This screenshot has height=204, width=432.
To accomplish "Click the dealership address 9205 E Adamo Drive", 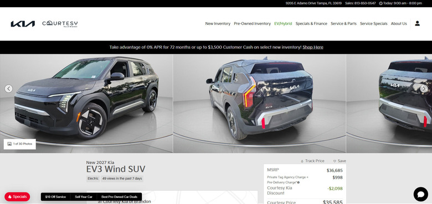I will click(313, 3).
